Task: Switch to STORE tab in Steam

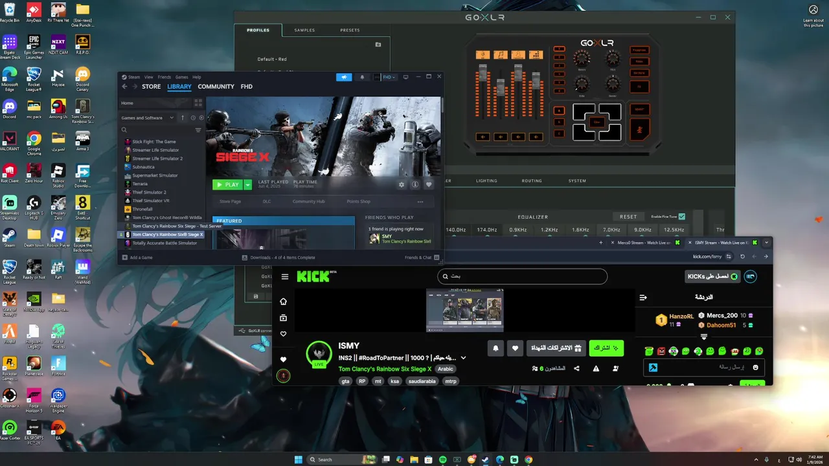Action: click(x=151, y=87)
